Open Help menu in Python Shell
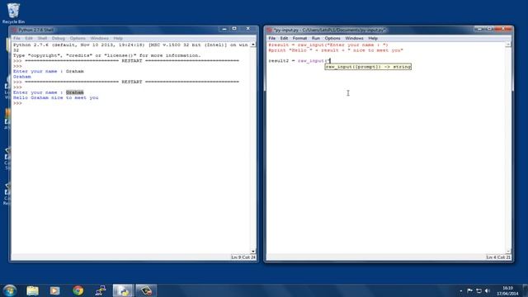Viewport: 528px width, 297px height. (x=118, y=39)
